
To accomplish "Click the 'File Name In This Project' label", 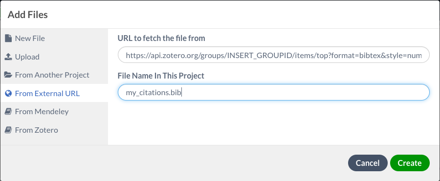I will click(x=161, y=76).
